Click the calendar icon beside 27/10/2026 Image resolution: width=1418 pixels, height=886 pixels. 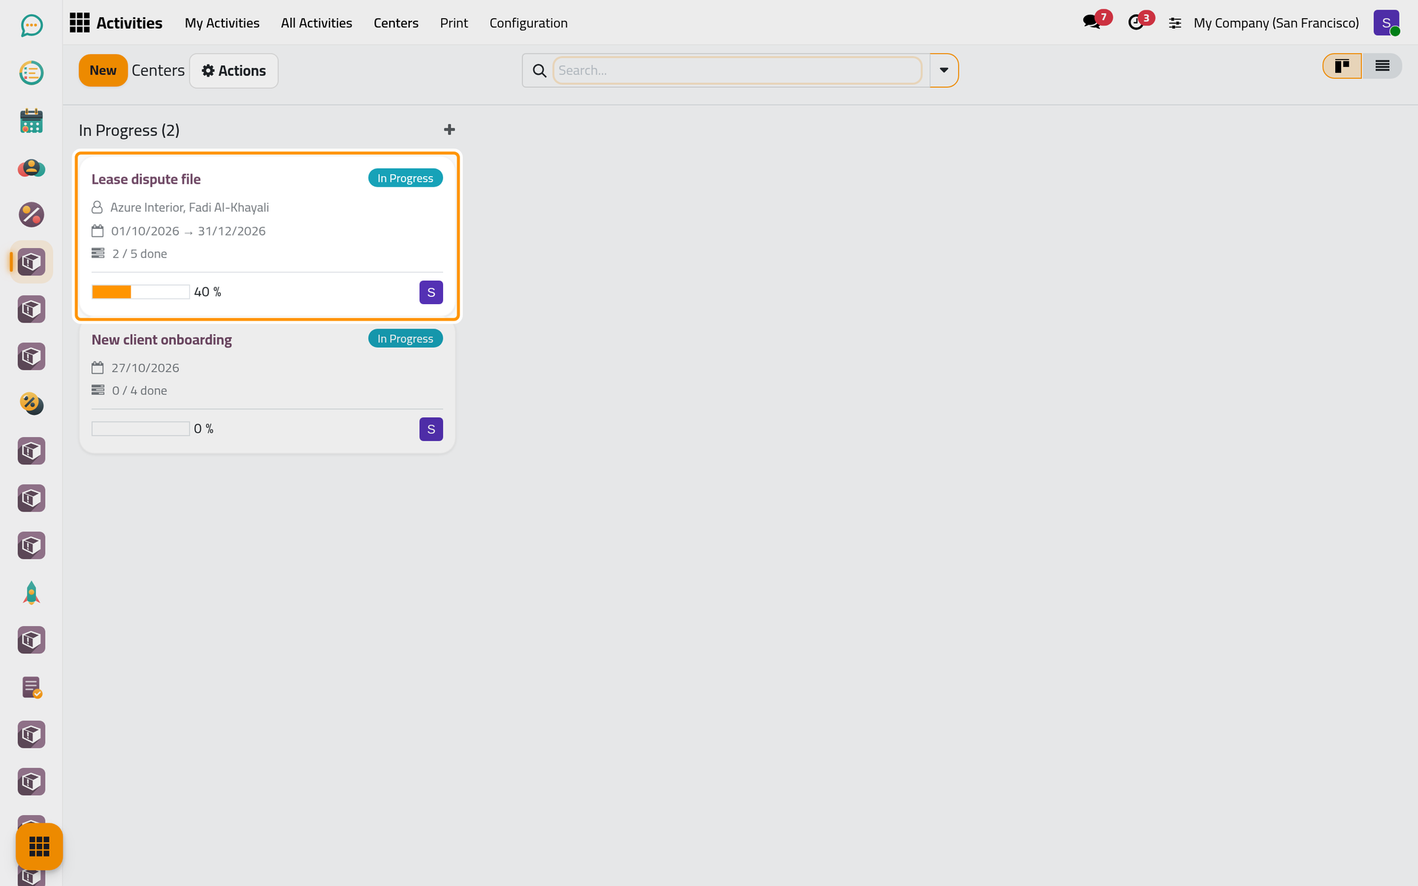coord(97,368)
